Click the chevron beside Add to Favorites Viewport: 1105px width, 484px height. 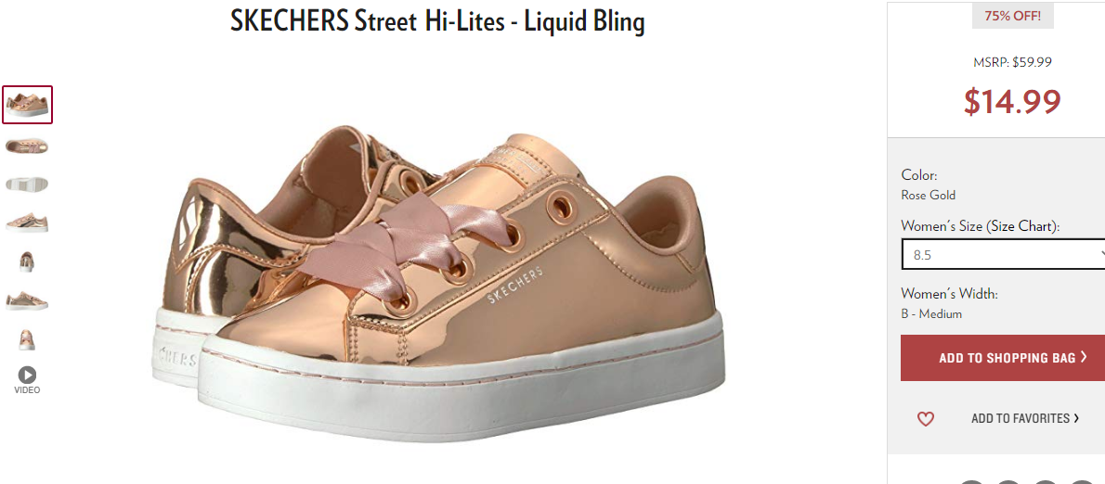[x=1076, y=418]
